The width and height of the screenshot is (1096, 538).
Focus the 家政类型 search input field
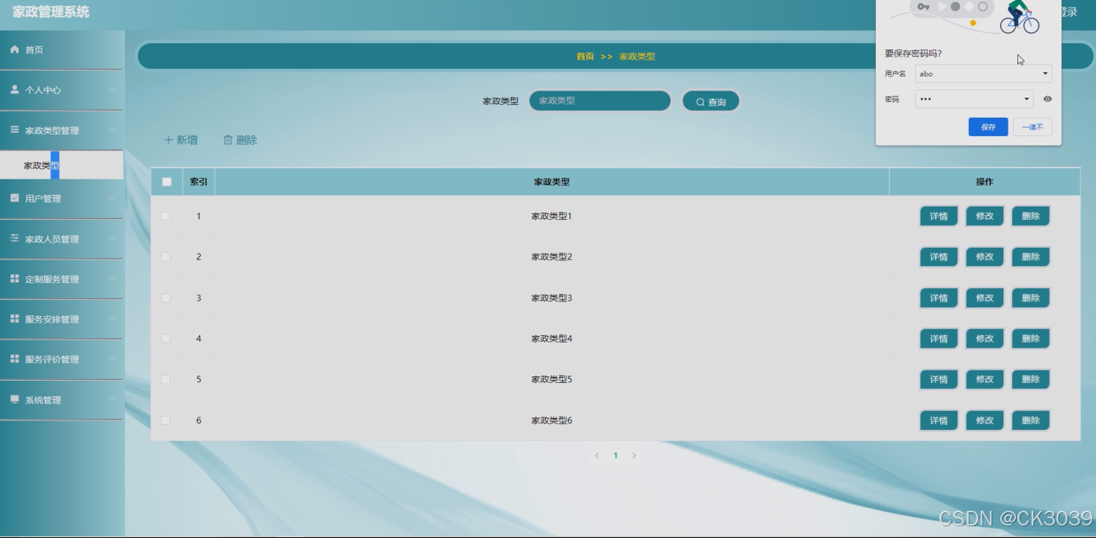(599, 101)
